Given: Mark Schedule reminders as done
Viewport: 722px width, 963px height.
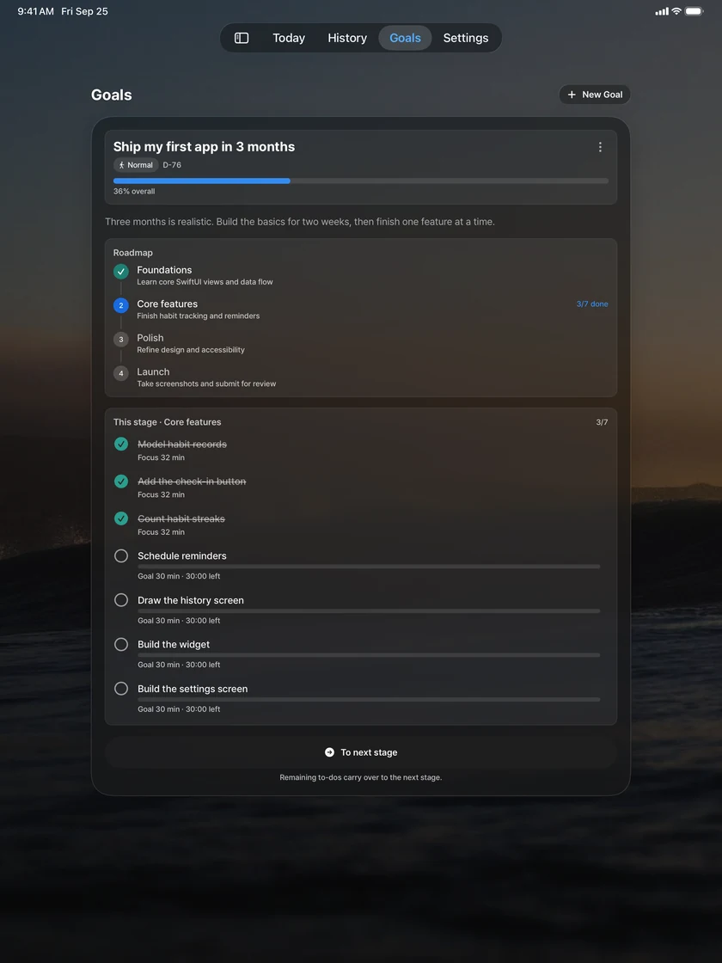Looking at the screenshot, I should [121, 555].
